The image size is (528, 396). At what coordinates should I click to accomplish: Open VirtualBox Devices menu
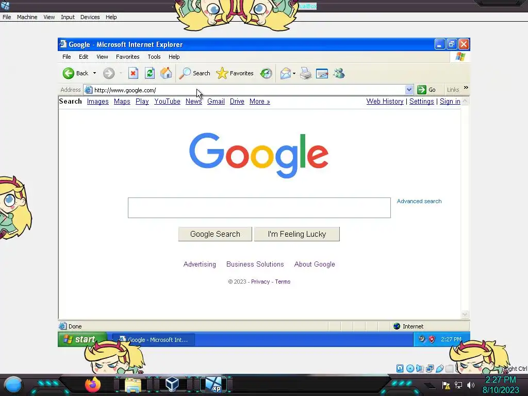[x=90, y=17]
